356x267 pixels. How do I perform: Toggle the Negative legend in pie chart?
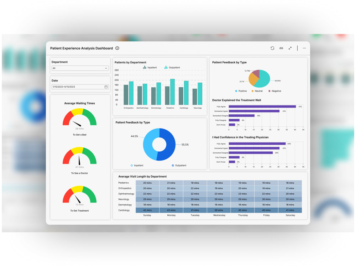(275, 91)
